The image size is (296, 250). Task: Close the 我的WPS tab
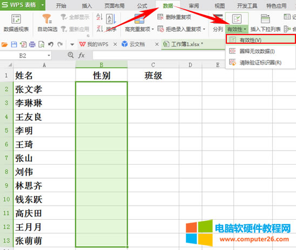(115, 44)
